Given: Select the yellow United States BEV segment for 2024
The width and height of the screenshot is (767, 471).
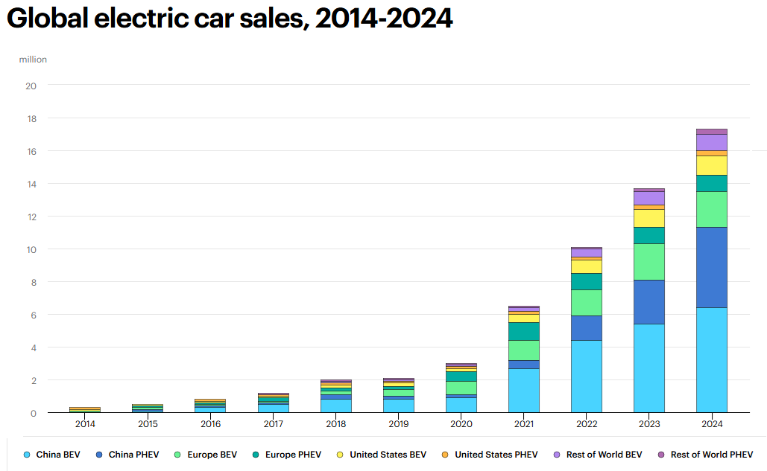Looking at the screenshot, I should [711, 165].
